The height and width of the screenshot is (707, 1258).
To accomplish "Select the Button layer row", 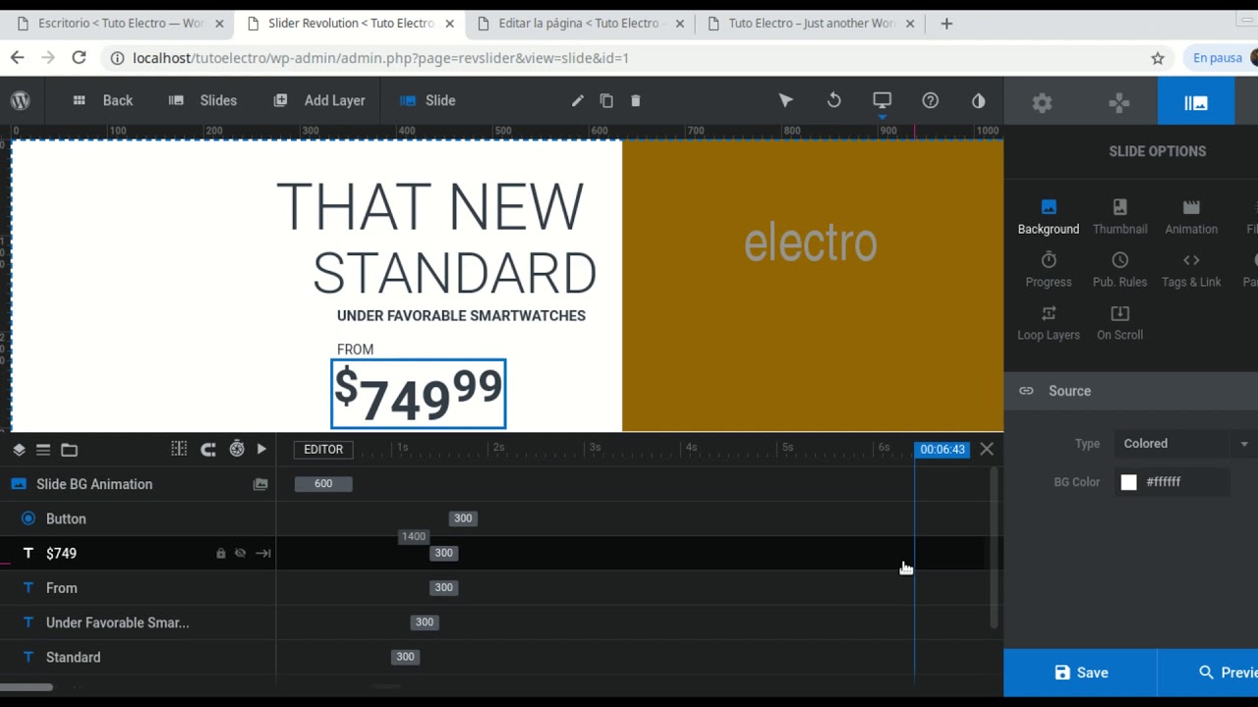I will [x=138, y=518].
